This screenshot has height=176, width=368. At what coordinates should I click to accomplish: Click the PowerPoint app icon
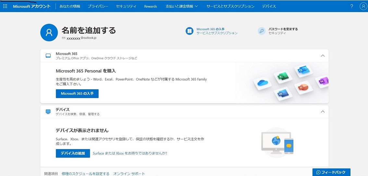coord(303,87)
